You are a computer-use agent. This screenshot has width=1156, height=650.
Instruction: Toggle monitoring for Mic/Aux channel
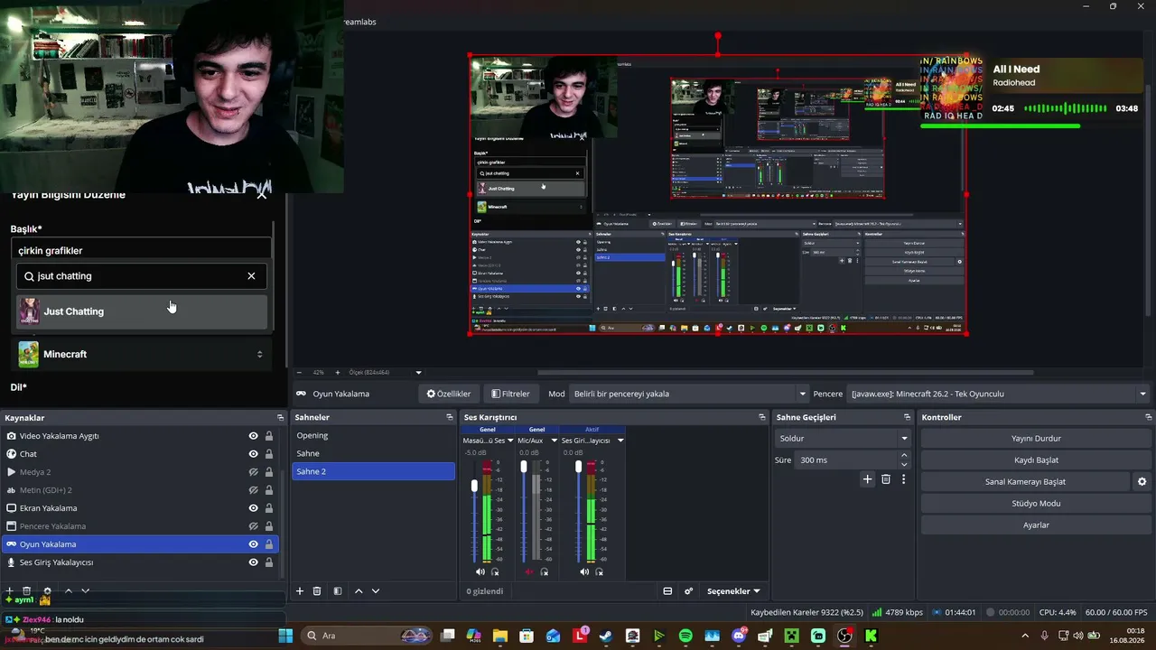pos(544,571)
